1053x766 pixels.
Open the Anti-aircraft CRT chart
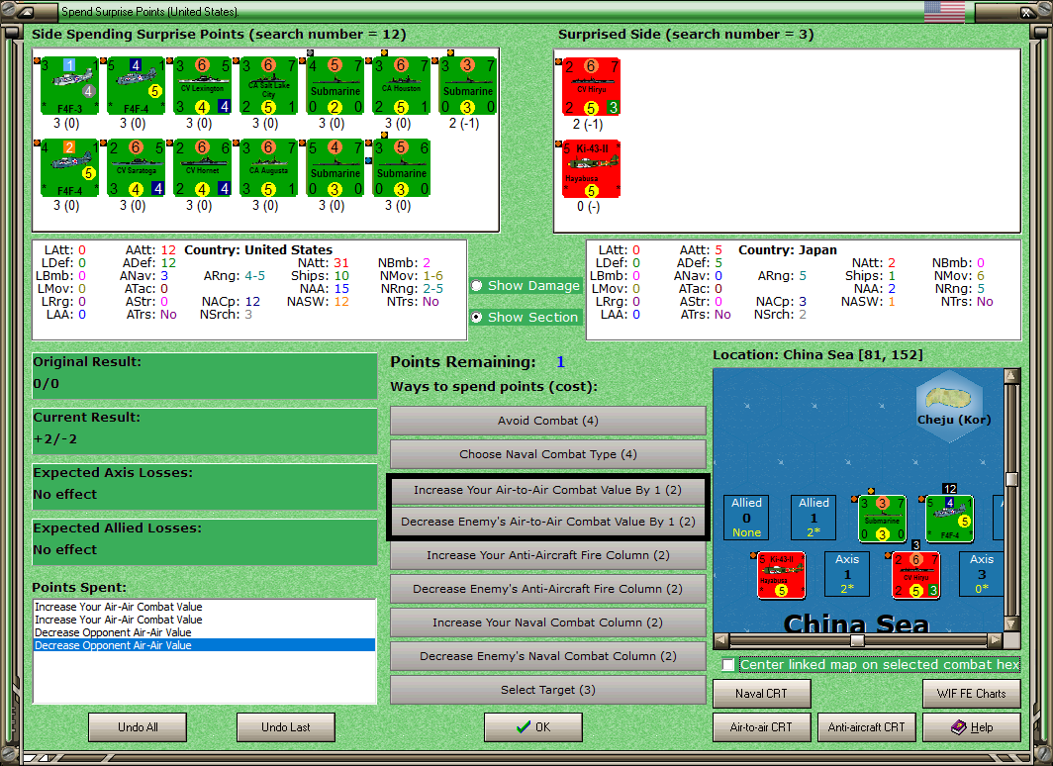866,727
